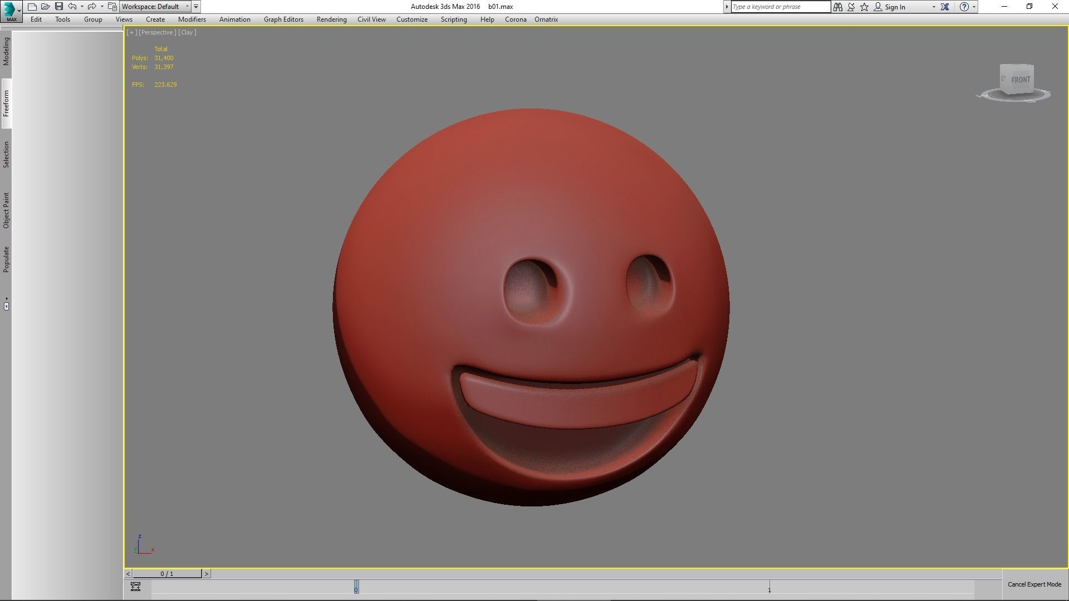Open Favorites star icon
This screenshot has width=1069, height=601.
[x=865, y=7]
